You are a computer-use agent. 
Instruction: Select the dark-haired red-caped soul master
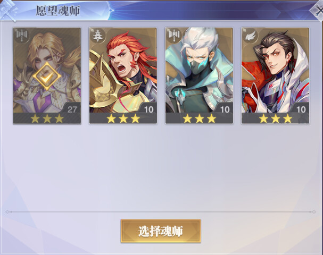click(x=275, y=76)
